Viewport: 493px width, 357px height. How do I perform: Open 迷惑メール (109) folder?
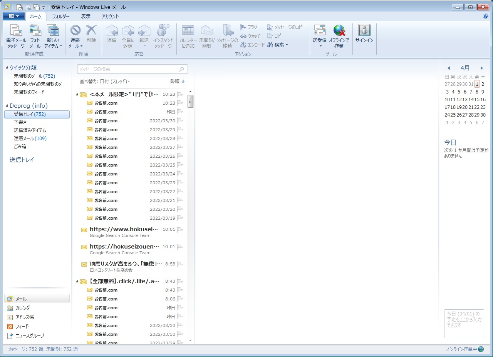tap(30, 138)
